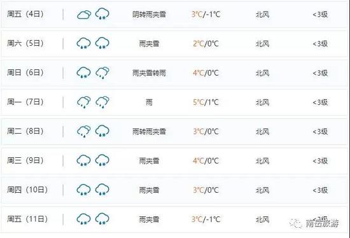Click the night sleet icon for Friday 4日
Screen dimensions: 350x238
pos(102,14)
